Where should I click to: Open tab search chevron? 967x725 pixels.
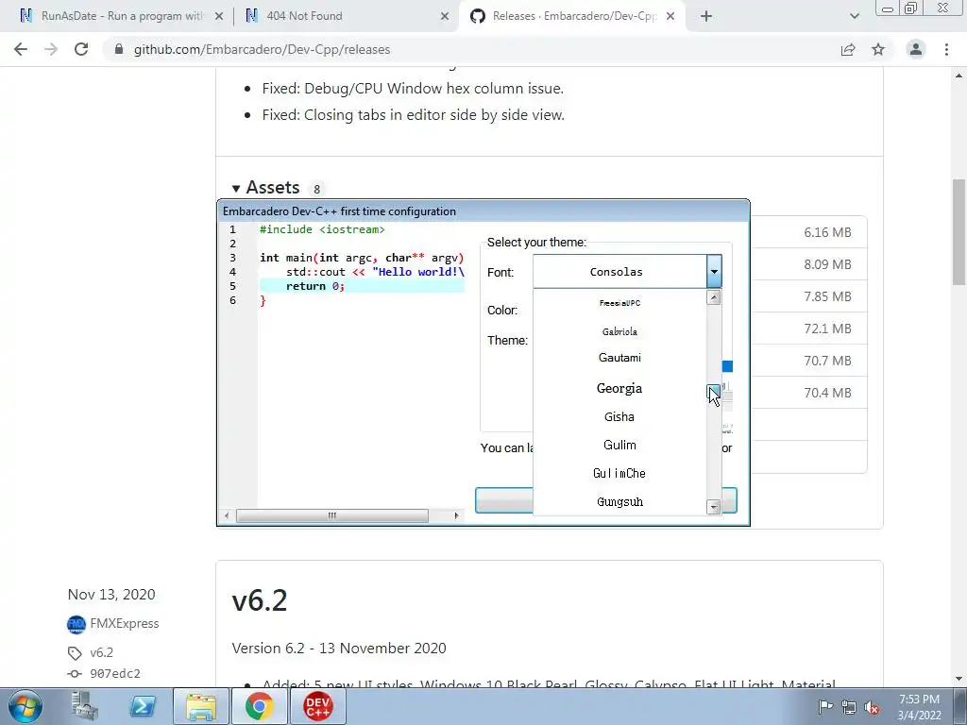(854, 16)
